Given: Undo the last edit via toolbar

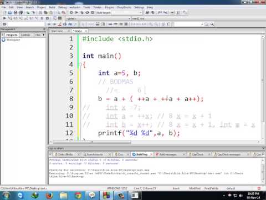Looking at the screenshot, I should [x=28, y=13].
